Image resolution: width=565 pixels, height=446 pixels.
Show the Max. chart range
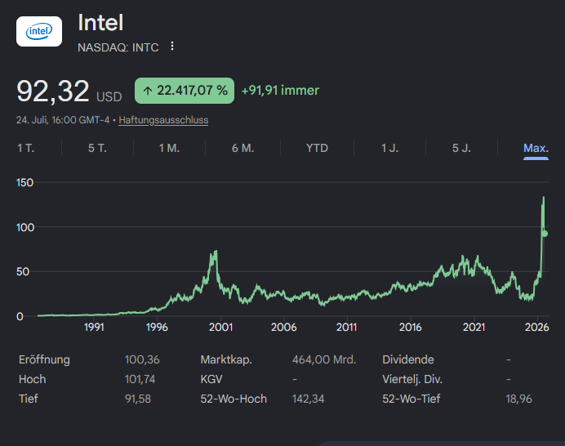click(536, 148)
